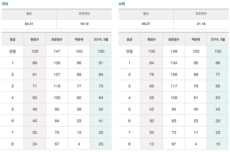
Task: Click the 원점수 column header in 국어 table
Action: pos(35,40)
